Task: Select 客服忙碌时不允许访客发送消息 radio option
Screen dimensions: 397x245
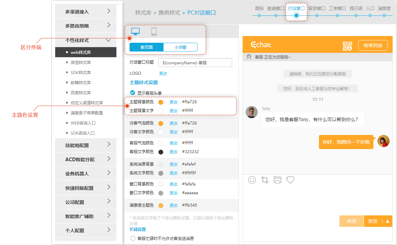Action: click(x=133, y=238)
